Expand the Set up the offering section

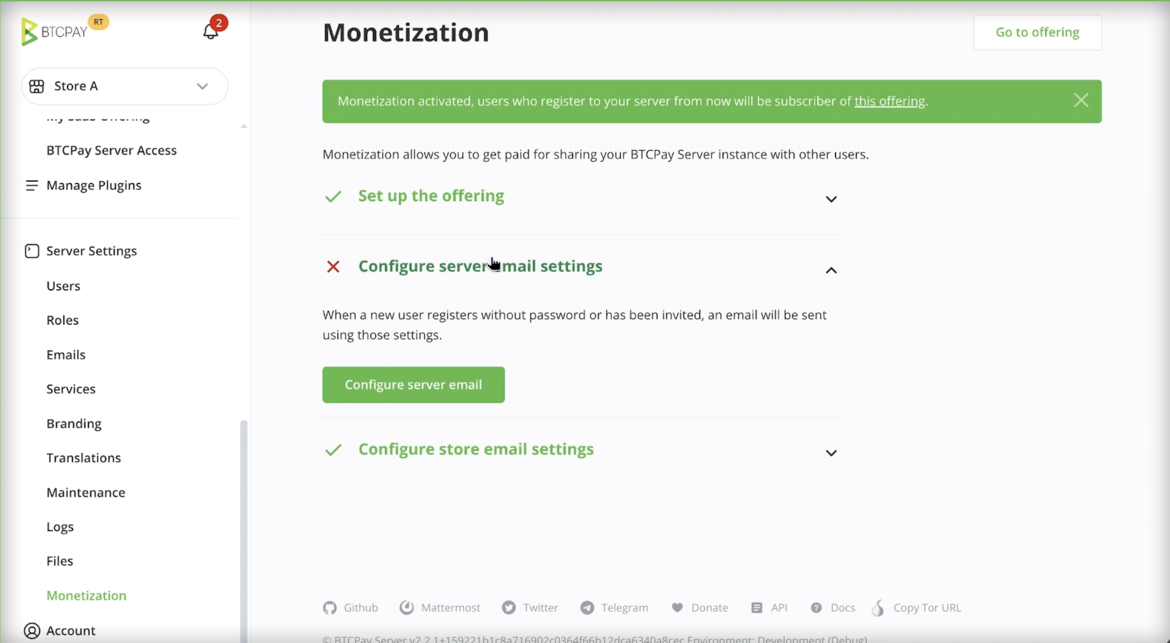coord(831,199)
